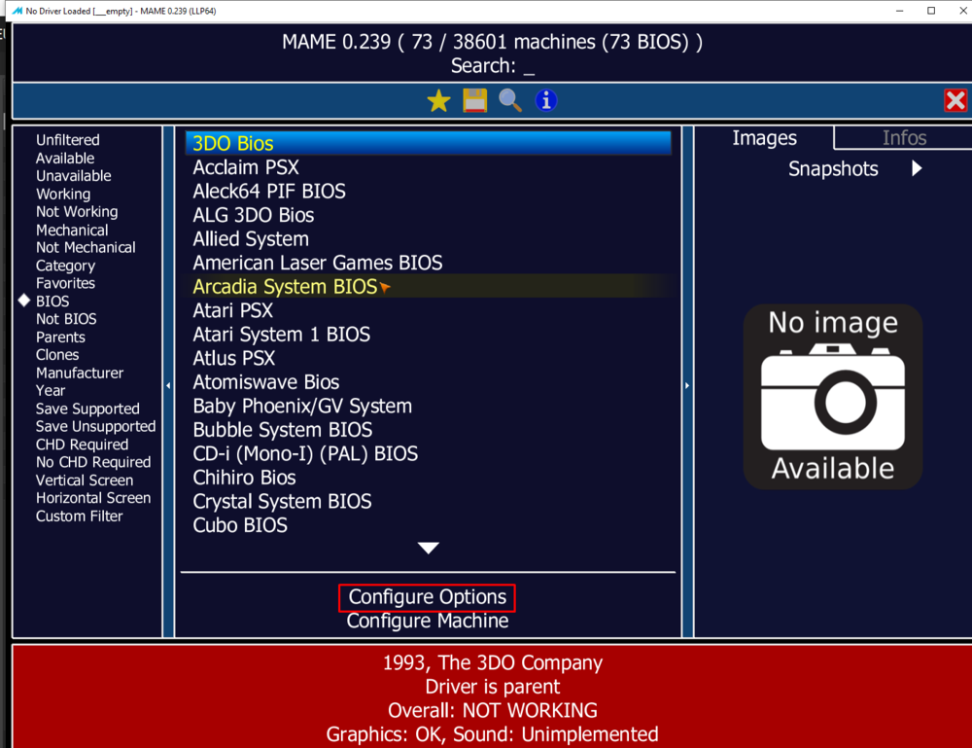Collapse the right images panel arrow
This screenshot has height=748, width=972.
687,386
